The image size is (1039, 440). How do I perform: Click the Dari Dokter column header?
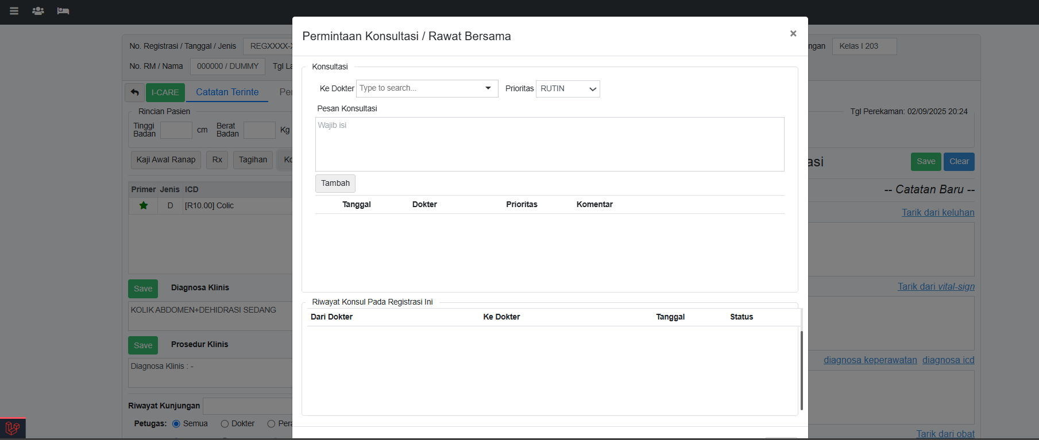pyautogui.click(x=331, y=317)
